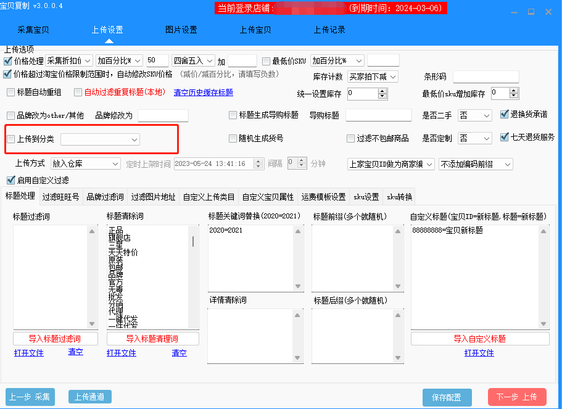The image size is (562, 409).
Task: Focus the 品牌修改为 text field
Action: 163,115
